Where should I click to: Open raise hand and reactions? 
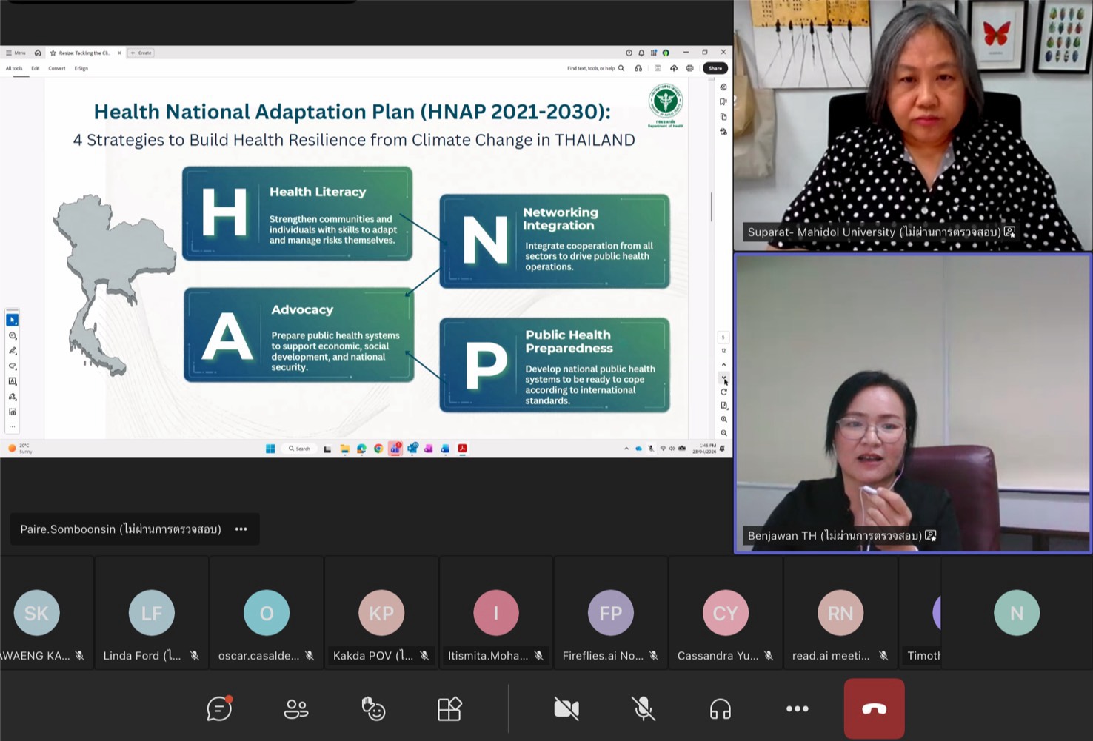click(373, 709)
